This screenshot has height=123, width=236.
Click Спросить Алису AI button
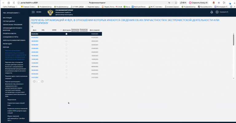(x=199, y=3)
